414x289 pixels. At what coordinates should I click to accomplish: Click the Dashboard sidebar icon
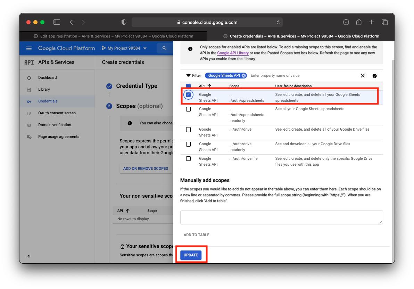pyautogui.click(x=29, y=78)
